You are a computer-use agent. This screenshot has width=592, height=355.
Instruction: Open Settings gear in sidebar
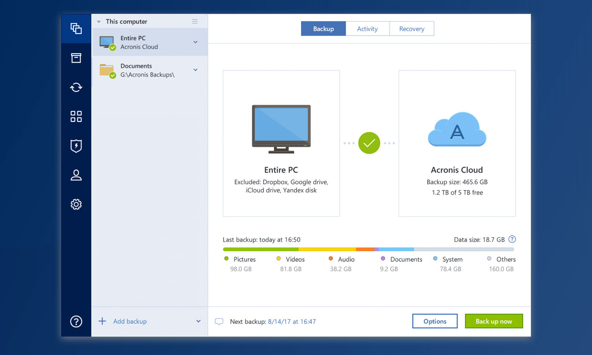[x=76, y=204]
